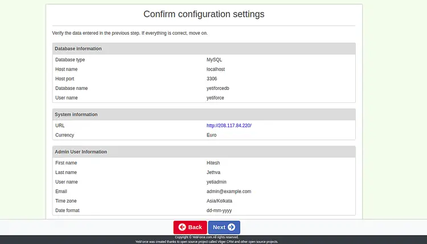Click the Euro currency value
Screen dimensions: 427x244
(x=212, y=135)
